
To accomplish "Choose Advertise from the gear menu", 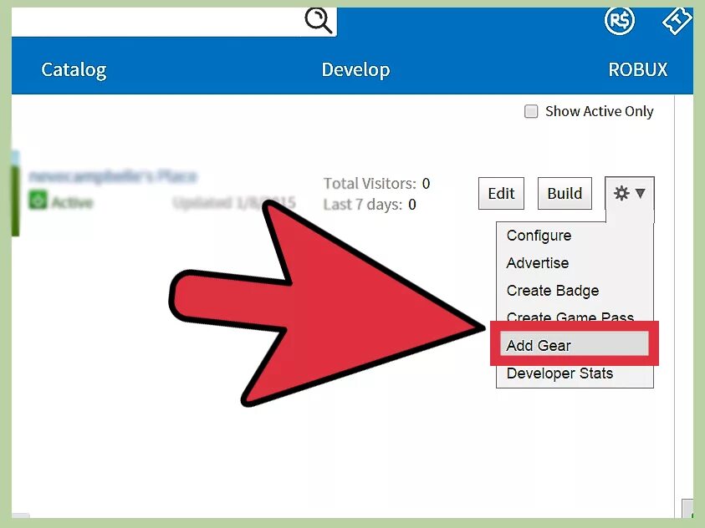I will 537,262.
